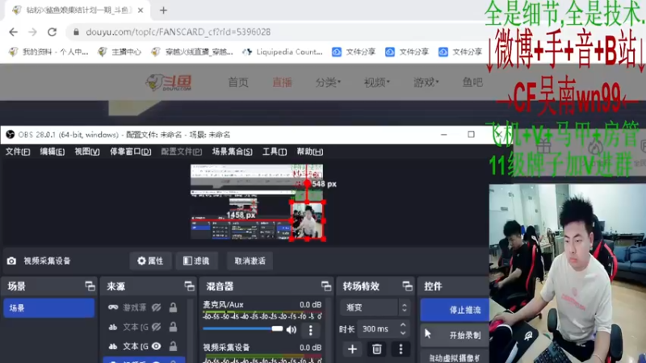Viewport: 646px width, 363px height.
Task: Minimize the OBS window
Action: tap(443, 135)
